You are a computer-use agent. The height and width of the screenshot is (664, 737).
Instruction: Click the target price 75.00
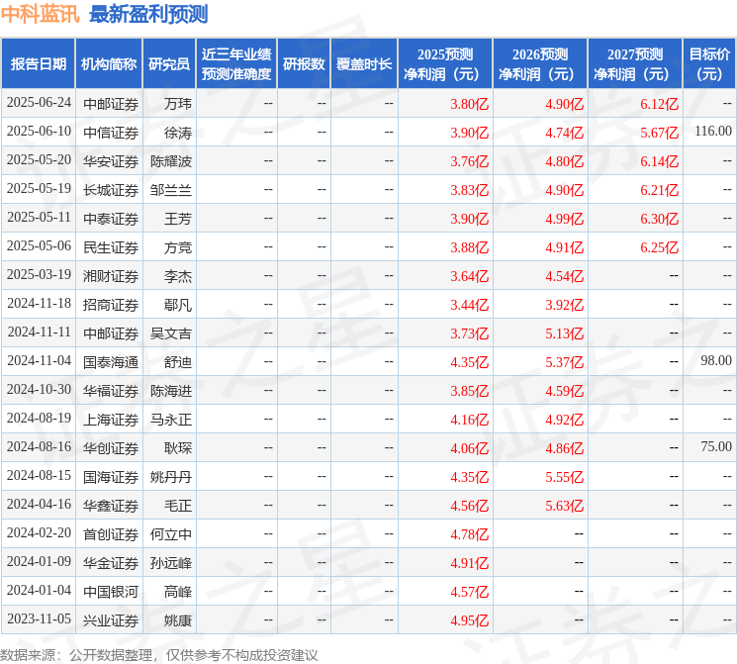click(716, 446)
